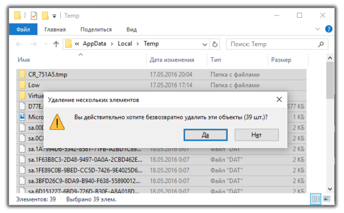Go up one folder level

[56, 44]
